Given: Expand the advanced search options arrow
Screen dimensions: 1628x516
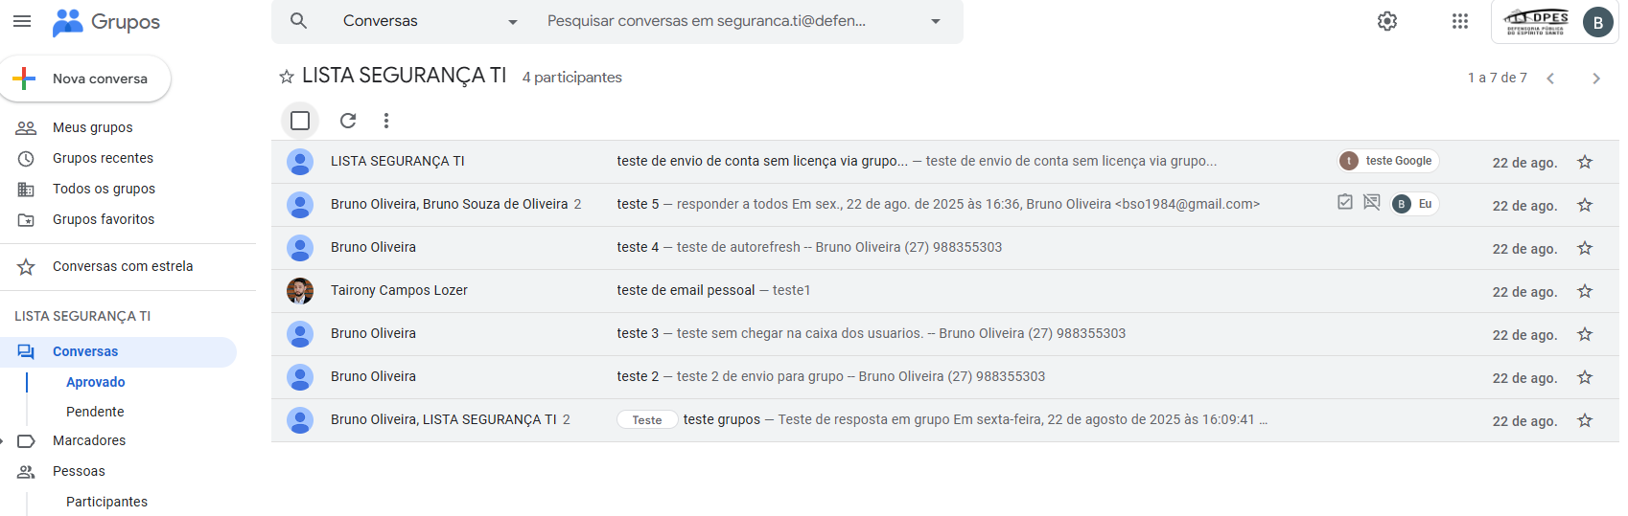Looking at the screenshot, I should point(936,21).
